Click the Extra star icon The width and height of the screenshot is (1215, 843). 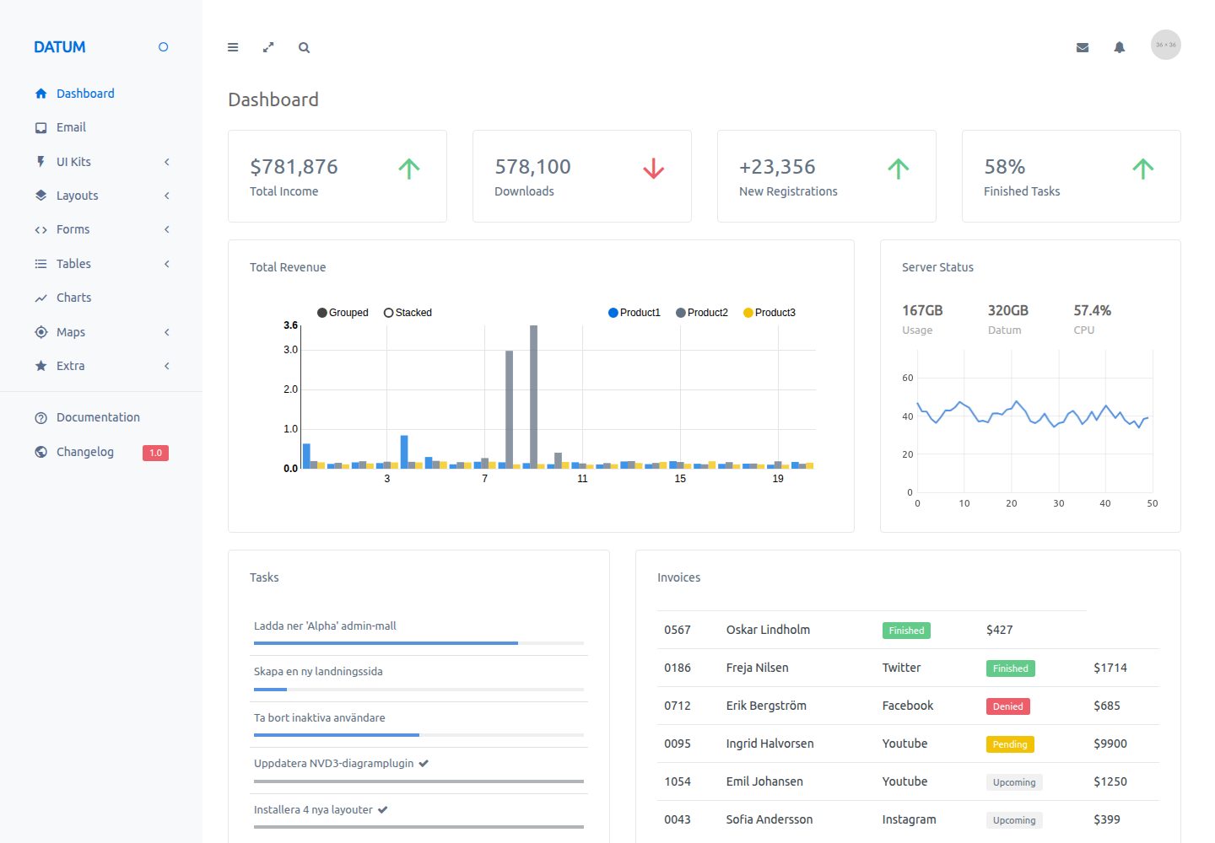(x=40, y=366)
